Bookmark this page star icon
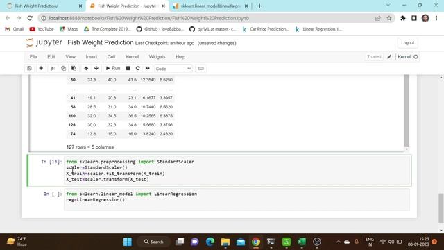444x250 pixels. coord(389,18)
